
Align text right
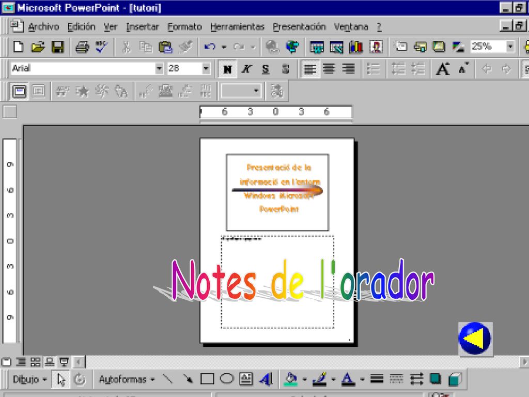click(349, 69)
